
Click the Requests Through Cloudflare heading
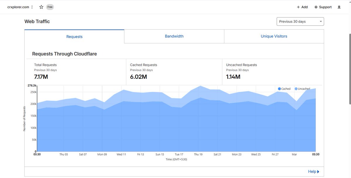tap(64, 54)
